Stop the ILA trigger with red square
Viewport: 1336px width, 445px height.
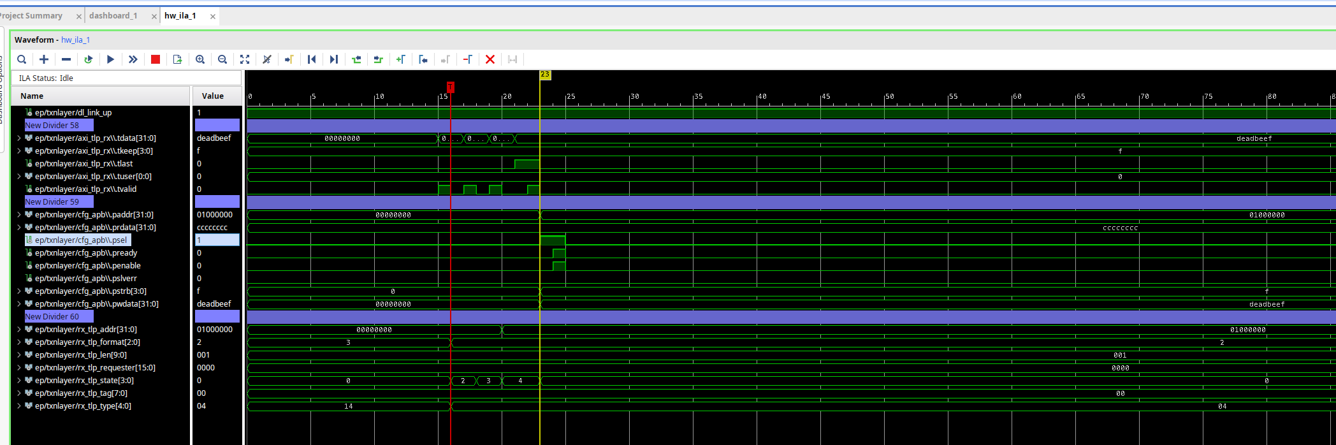click(156, 59)
